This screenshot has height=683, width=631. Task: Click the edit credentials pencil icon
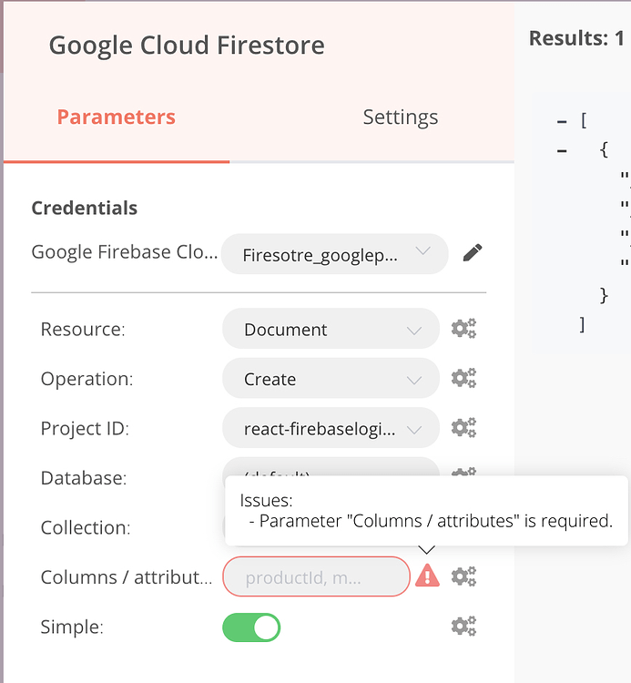(x=472, y=253)
